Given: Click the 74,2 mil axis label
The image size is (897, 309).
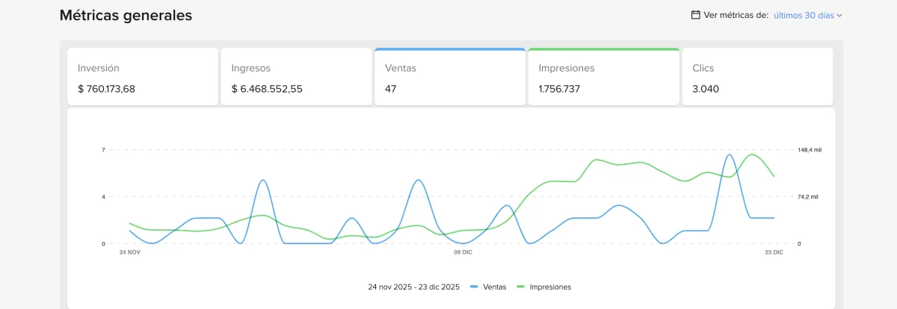Looking at the screenshot, I should tap(808, 197).
